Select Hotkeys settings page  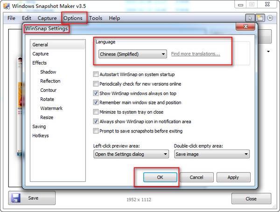point(41,136)
